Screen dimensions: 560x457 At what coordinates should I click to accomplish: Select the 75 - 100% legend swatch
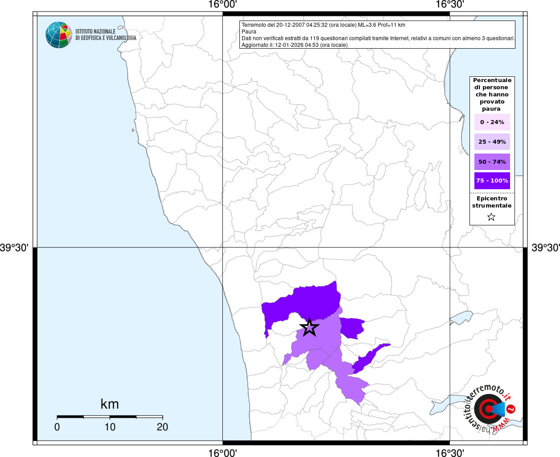[x=492, y=181]
